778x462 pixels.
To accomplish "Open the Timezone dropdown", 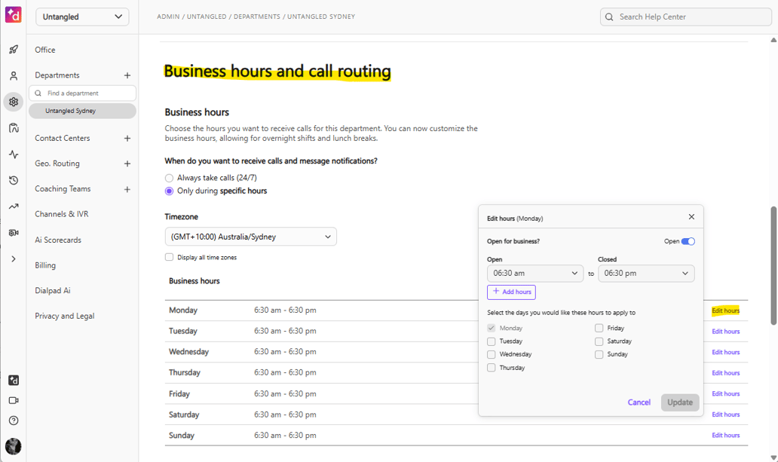I will [250, 236].
